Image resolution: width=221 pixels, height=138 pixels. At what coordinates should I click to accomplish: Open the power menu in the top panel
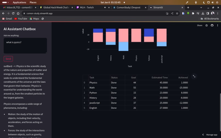point(217,2)
